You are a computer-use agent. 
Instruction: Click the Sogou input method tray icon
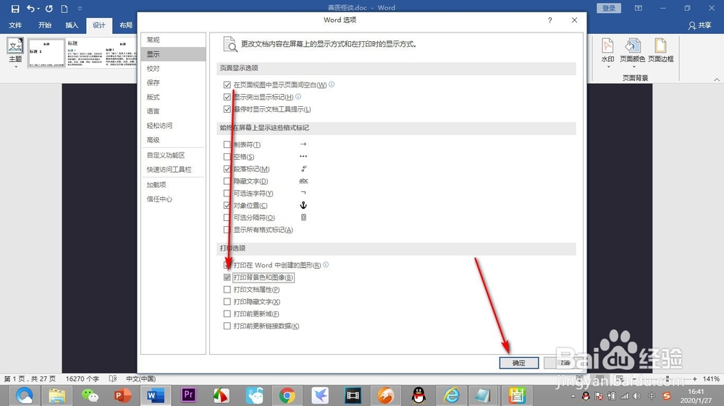666,396
